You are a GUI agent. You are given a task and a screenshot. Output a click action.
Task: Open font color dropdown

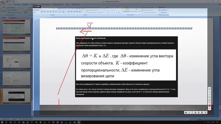pos(64,12)
